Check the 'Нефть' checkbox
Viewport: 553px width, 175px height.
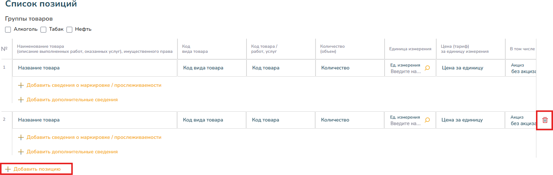(x=69, y=30)
